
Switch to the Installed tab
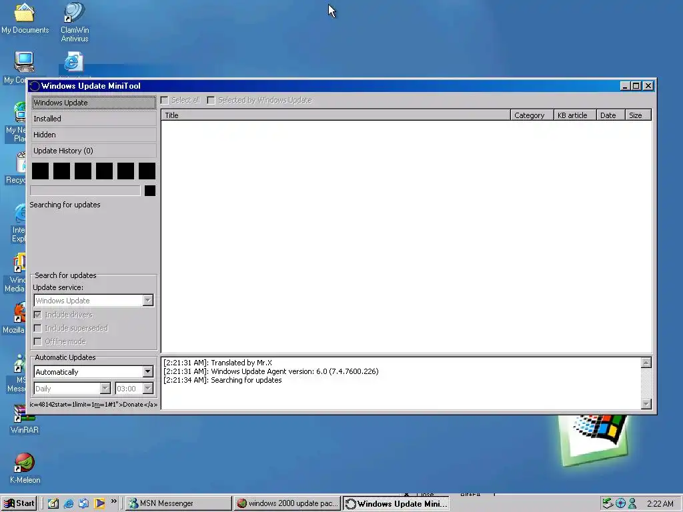tap(93, 119)
